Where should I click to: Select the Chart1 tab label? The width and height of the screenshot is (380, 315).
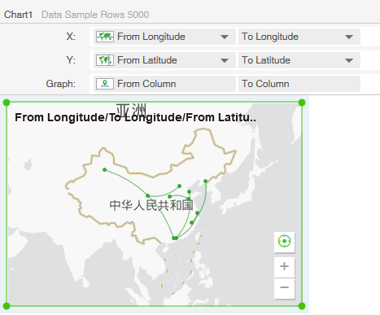click(19, 15)
